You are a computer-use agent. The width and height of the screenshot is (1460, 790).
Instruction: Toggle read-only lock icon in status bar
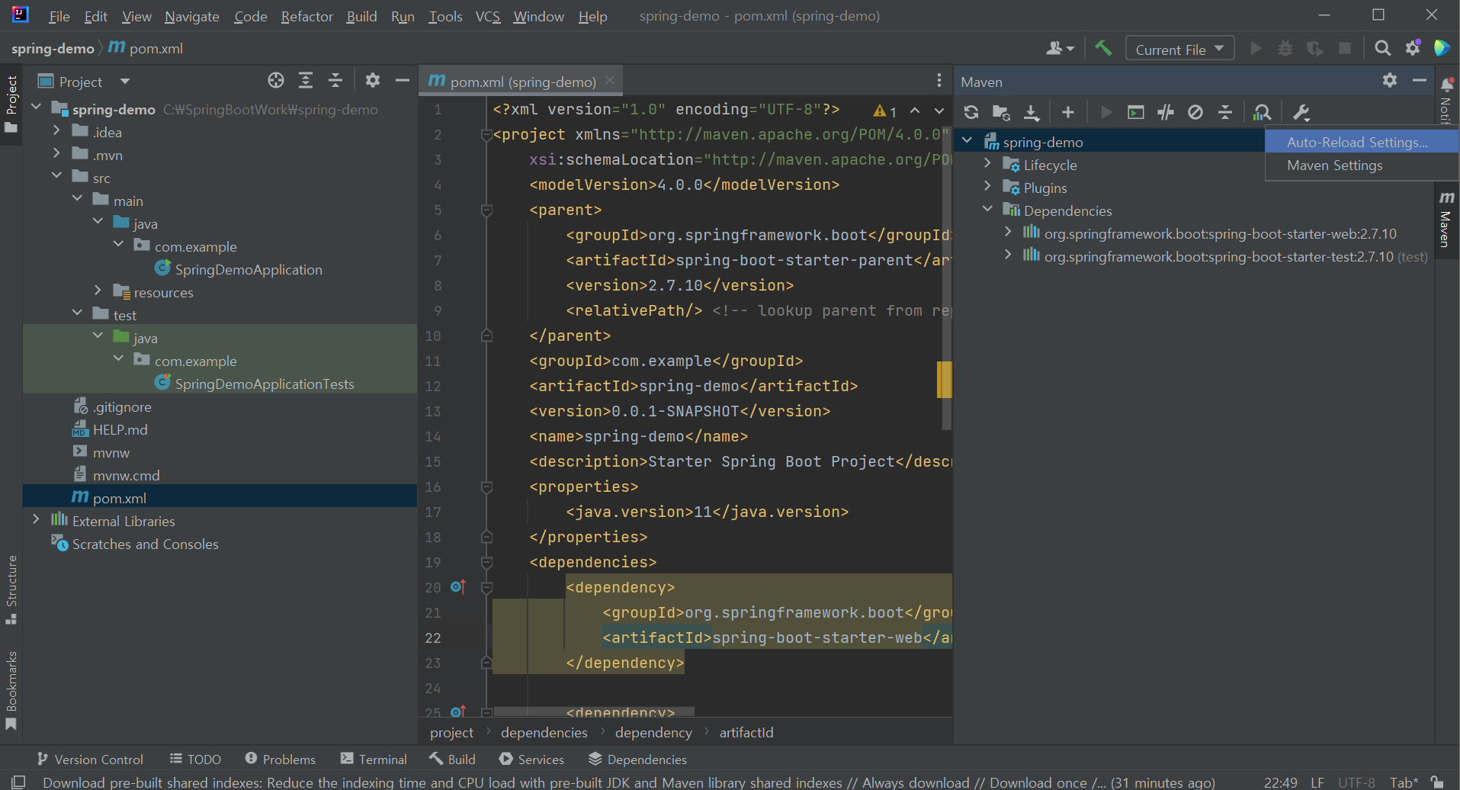pyautogui.click(x=1437, y=782)
